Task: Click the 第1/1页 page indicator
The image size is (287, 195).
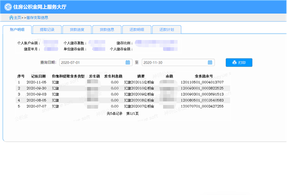Action: tap(132, 114)
